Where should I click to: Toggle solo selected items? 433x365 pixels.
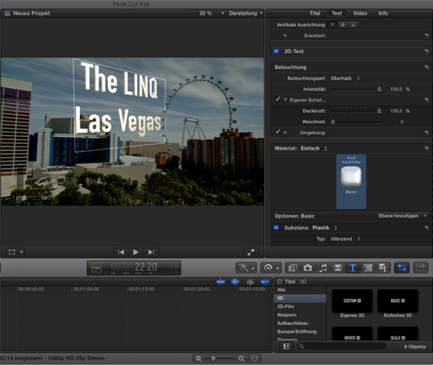[250, 282]
